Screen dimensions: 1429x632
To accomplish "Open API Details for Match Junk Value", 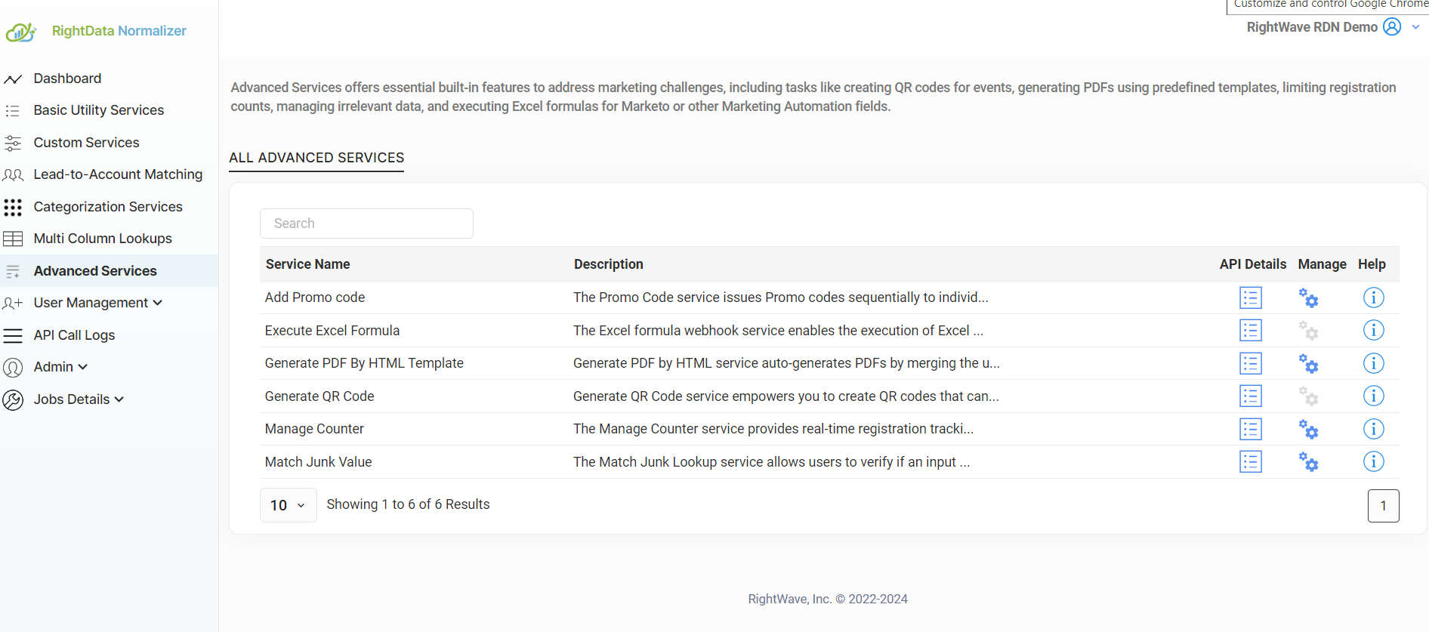I will coord(1250,462).
